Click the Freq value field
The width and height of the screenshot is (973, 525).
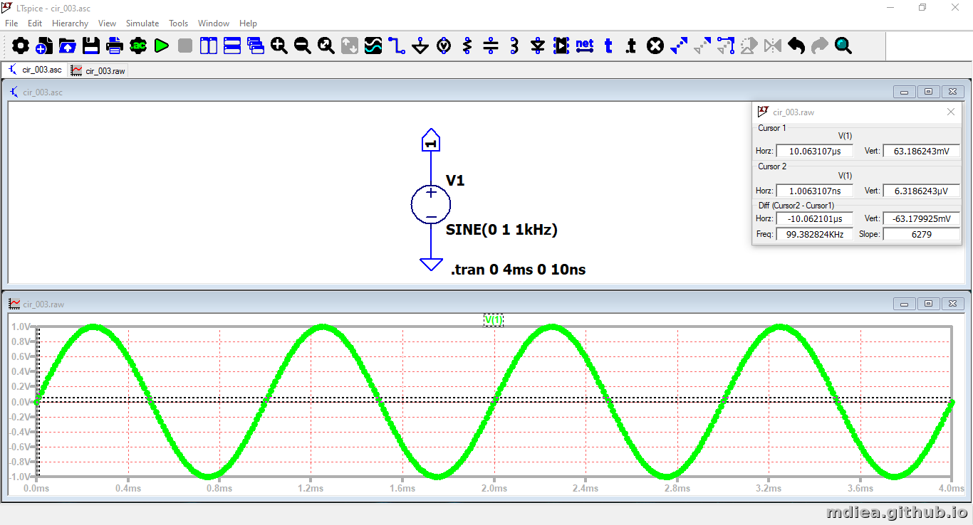(x=814, y=234)
